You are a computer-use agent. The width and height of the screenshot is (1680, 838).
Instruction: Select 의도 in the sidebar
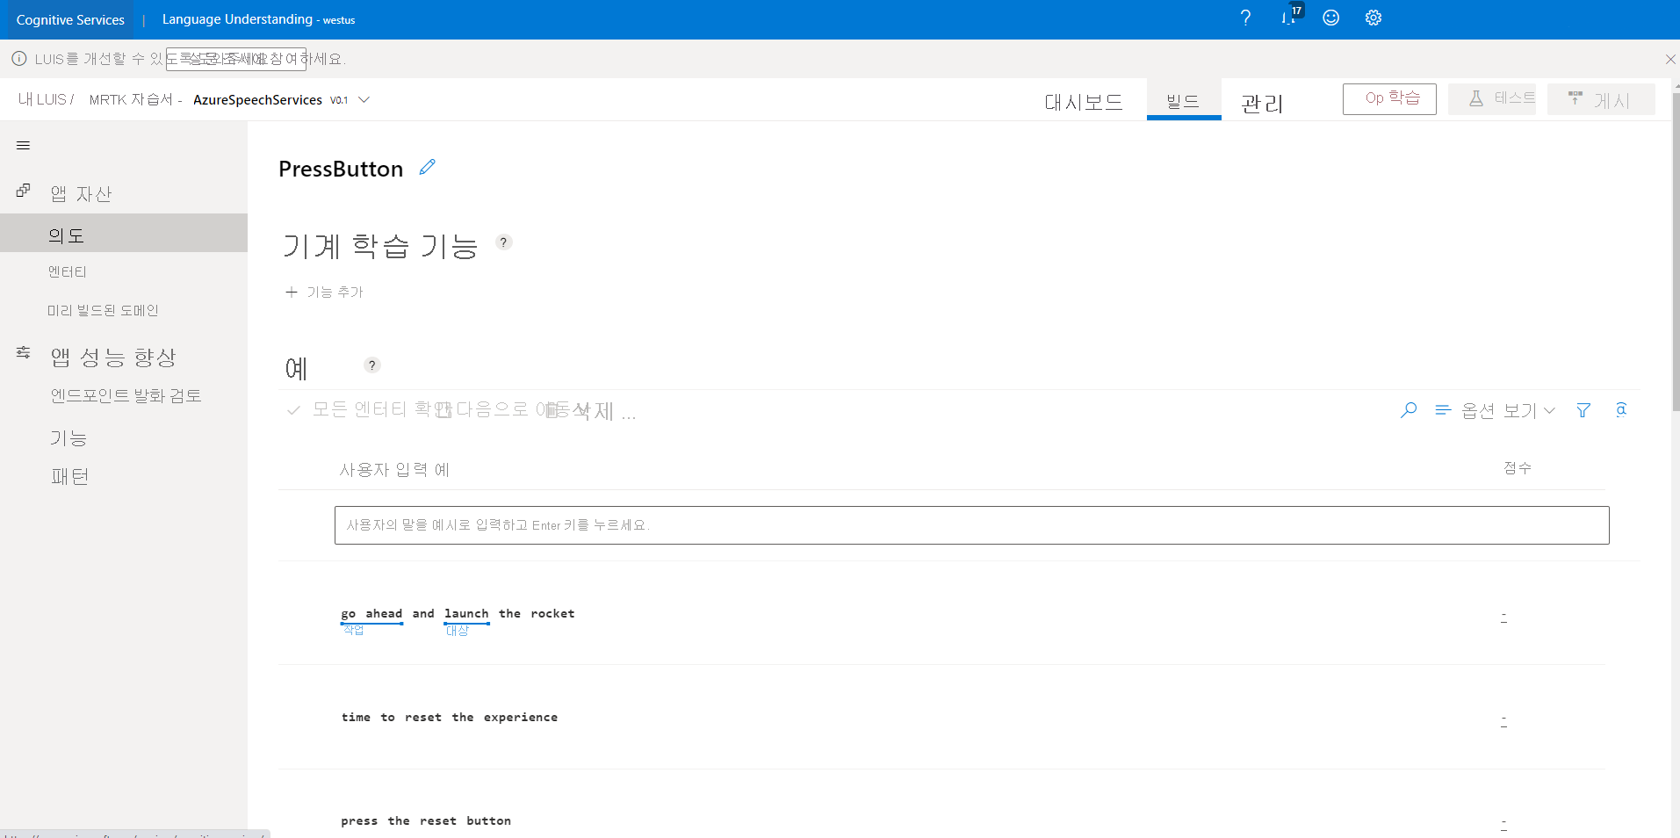[124, 234]
